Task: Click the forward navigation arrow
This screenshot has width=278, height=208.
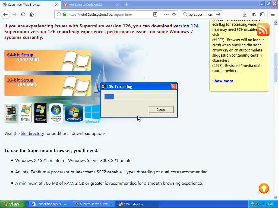Action: (15, 14)
